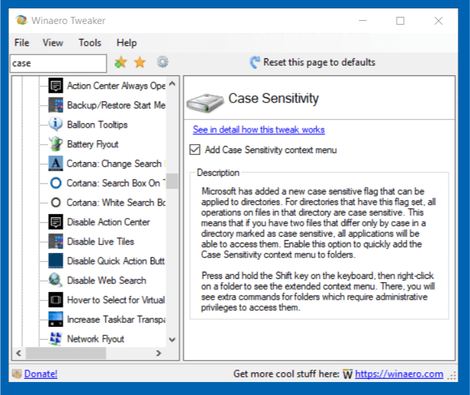Select Hover to Select for Virtual tree item

click(116, 300)
